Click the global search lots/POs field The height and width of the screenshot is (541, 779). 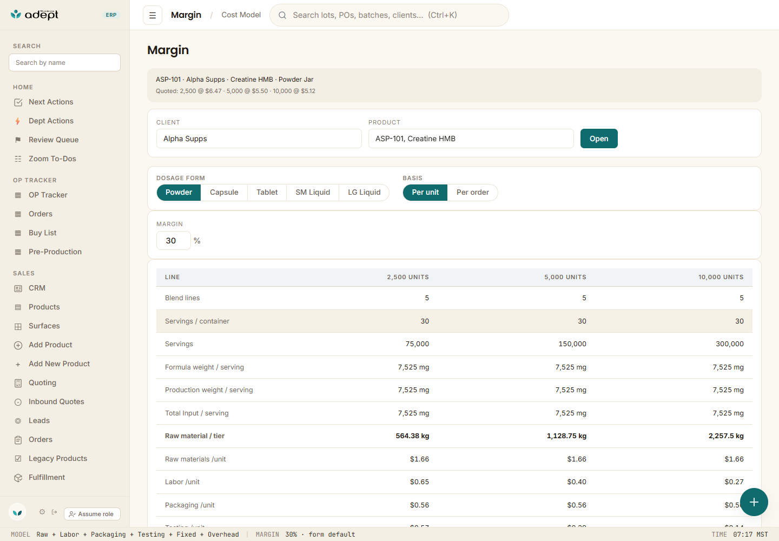[x=389, y=15]
